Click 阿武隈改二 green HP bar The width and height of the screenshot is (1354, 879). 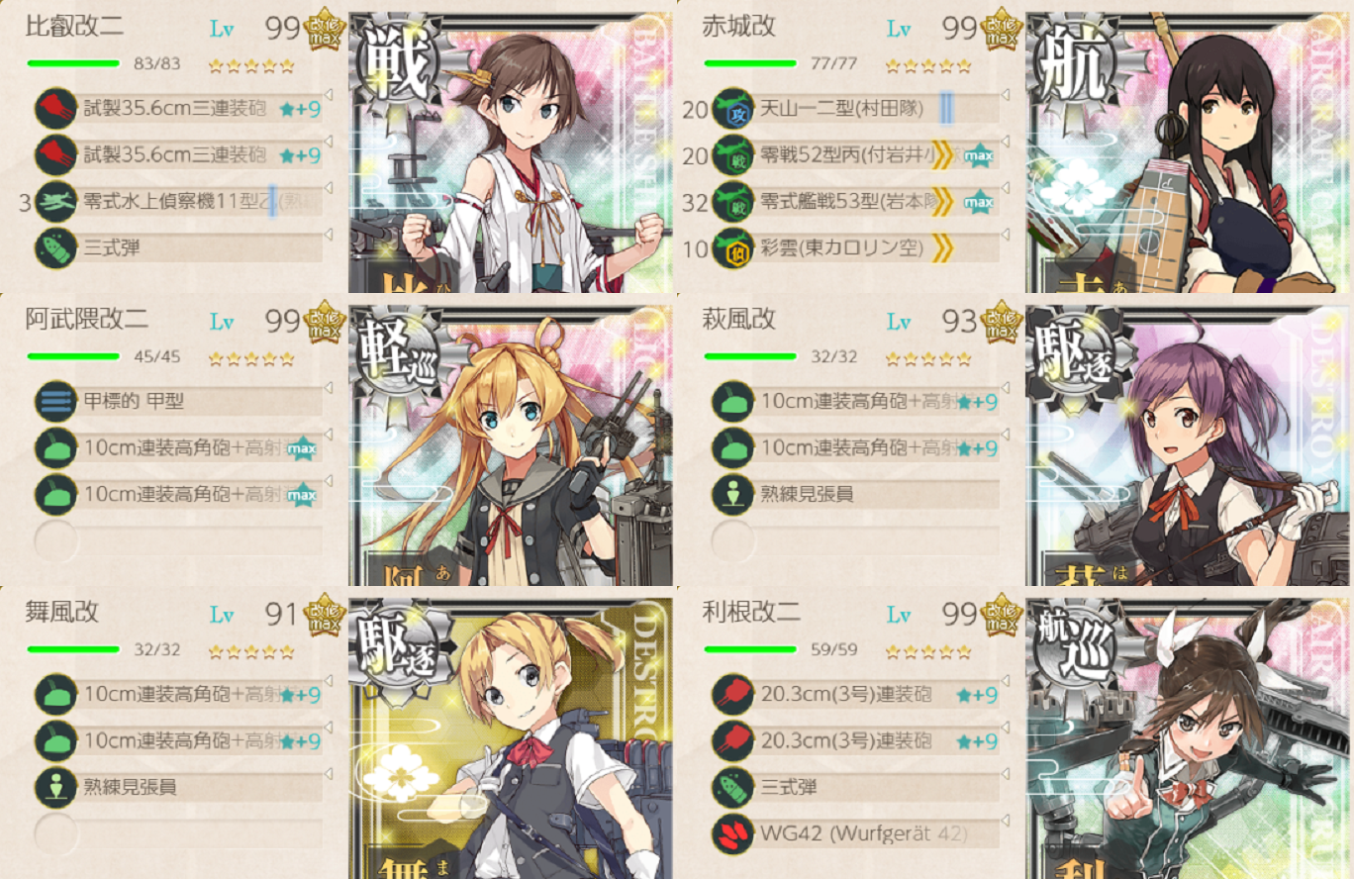[x=73, y=356]
